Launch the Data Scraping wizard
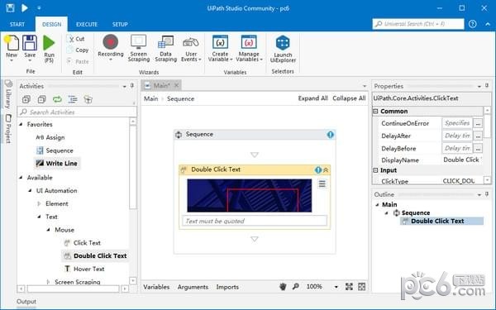Viewport: 496px width, 310px height. tap(166, 48)
